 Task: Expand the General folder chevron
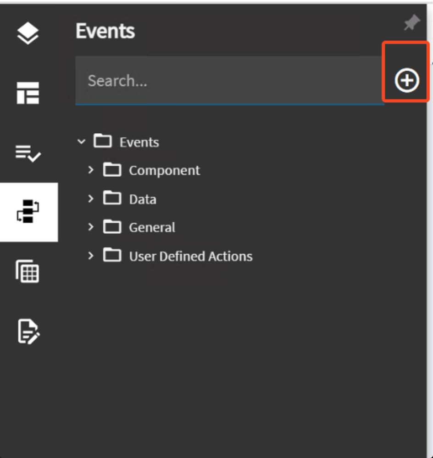90,227
